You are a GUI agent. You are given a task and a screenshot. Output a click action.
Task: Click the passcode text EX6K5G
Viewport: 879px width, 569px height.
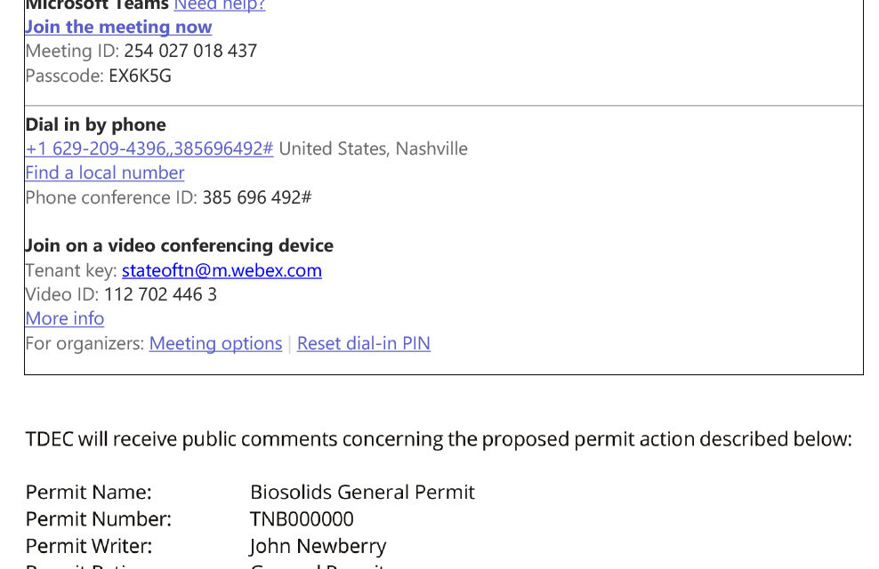click(141, 76)
